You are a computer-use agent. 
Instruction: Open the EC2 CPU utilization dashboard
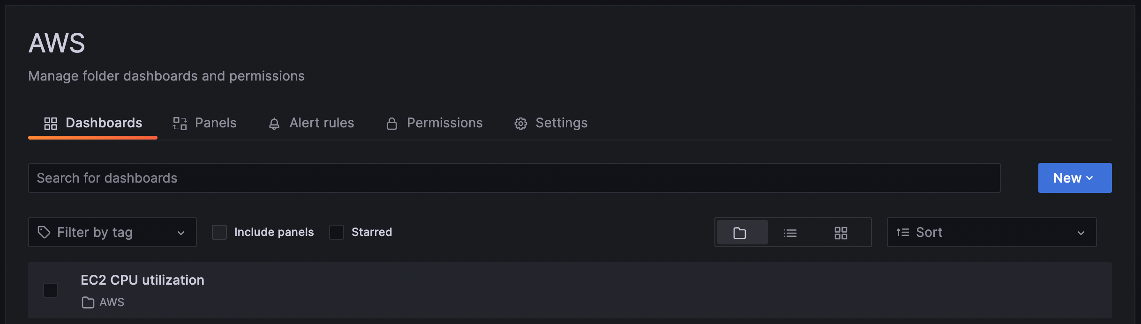coord(142,280)
